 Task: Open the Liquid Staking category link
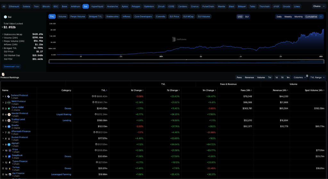(x=64, y=114)
